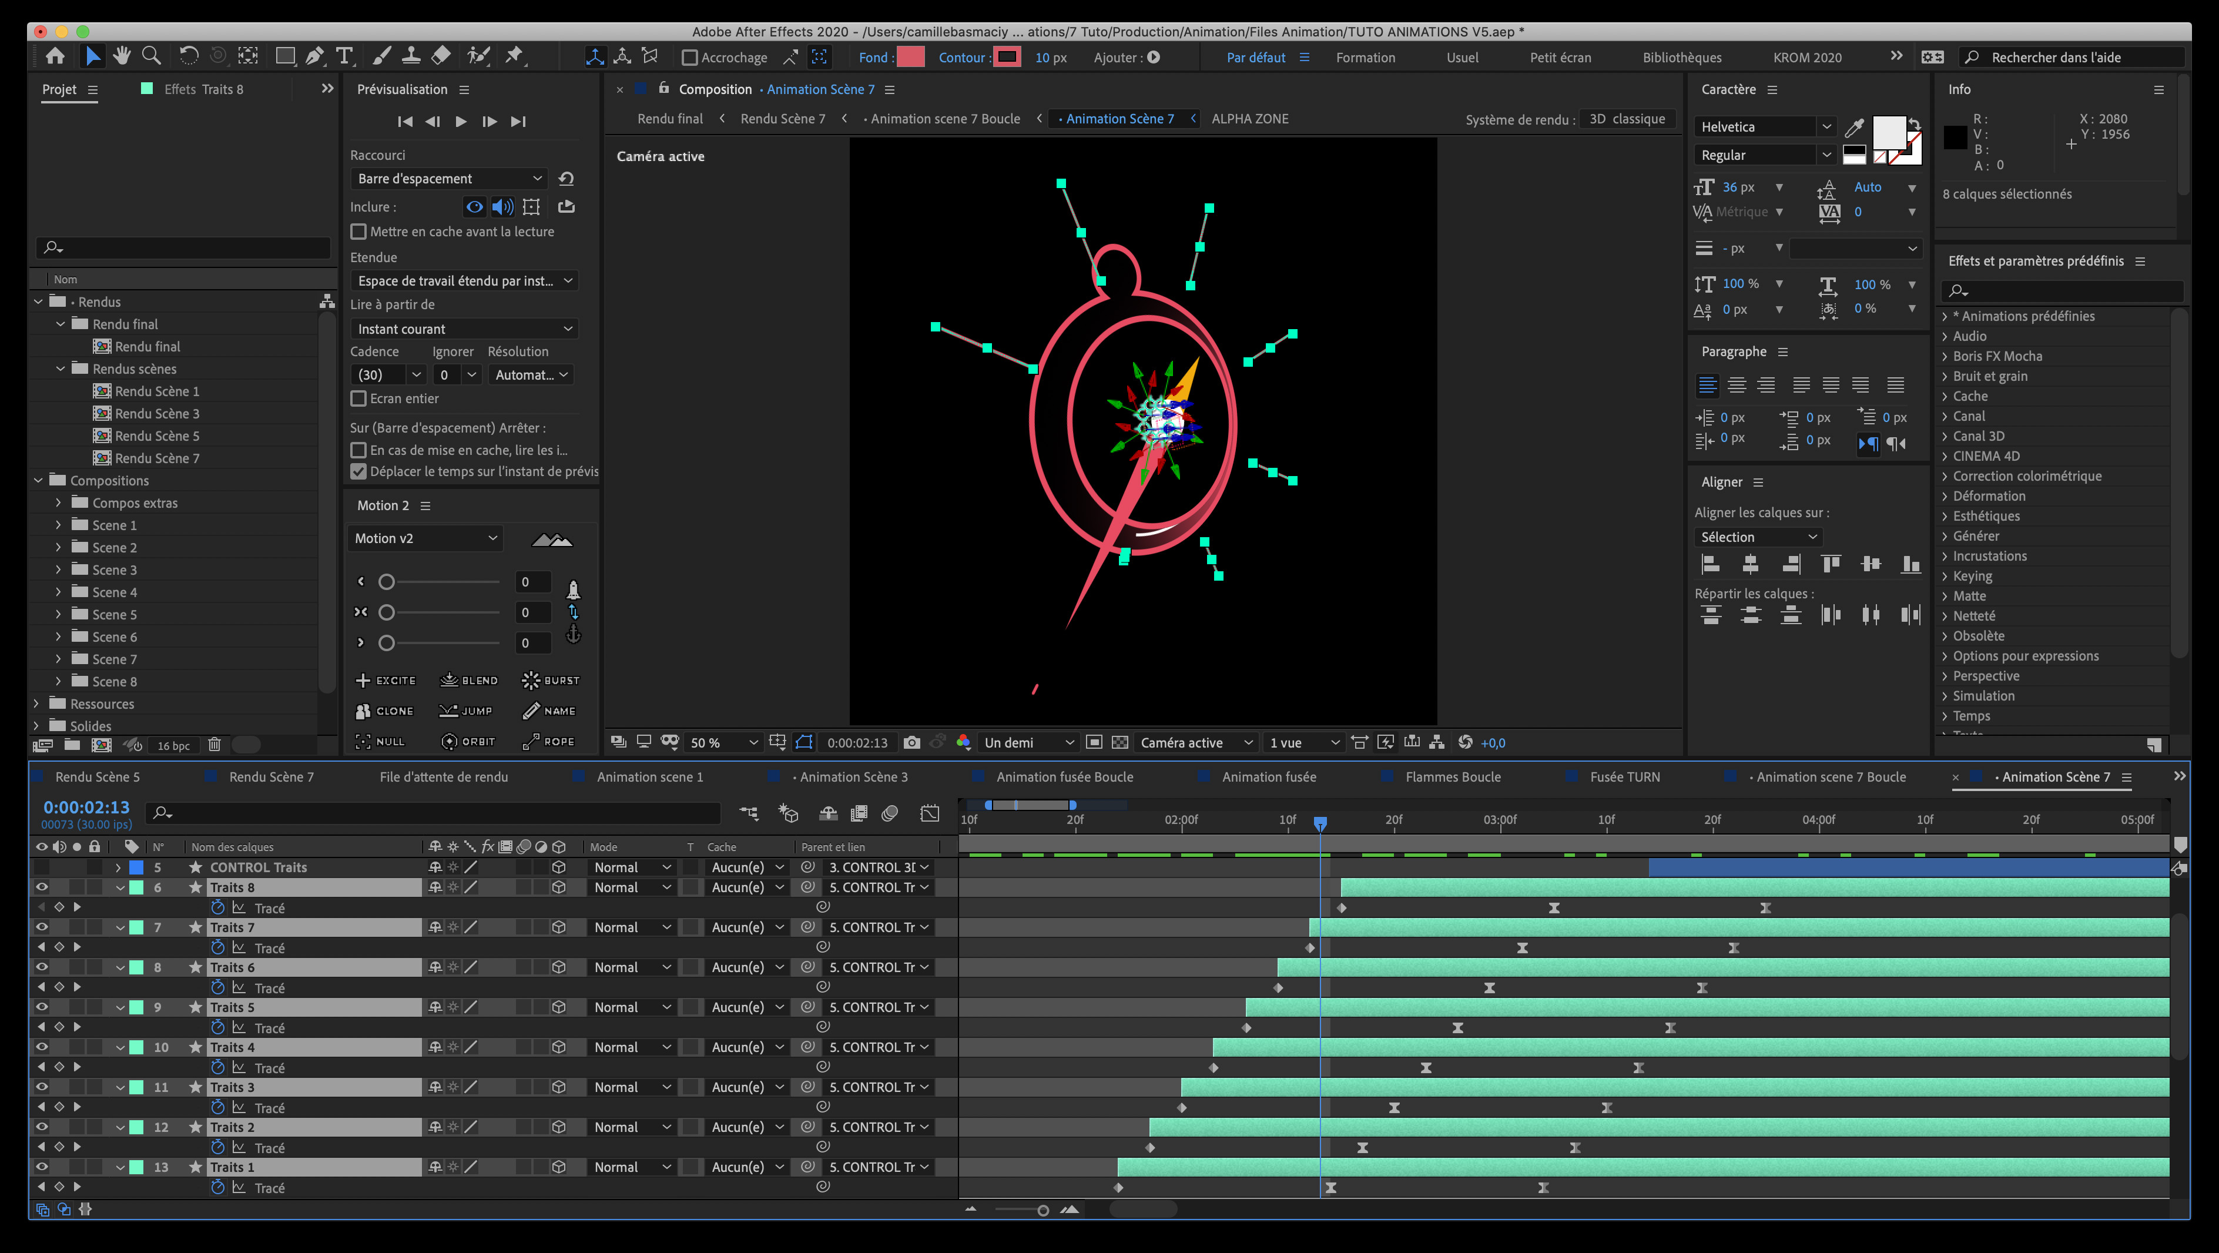This screenshot has width=2219, height=1253.
Task: Jump to first frame in Preview panel
Action: pos(405,122)
